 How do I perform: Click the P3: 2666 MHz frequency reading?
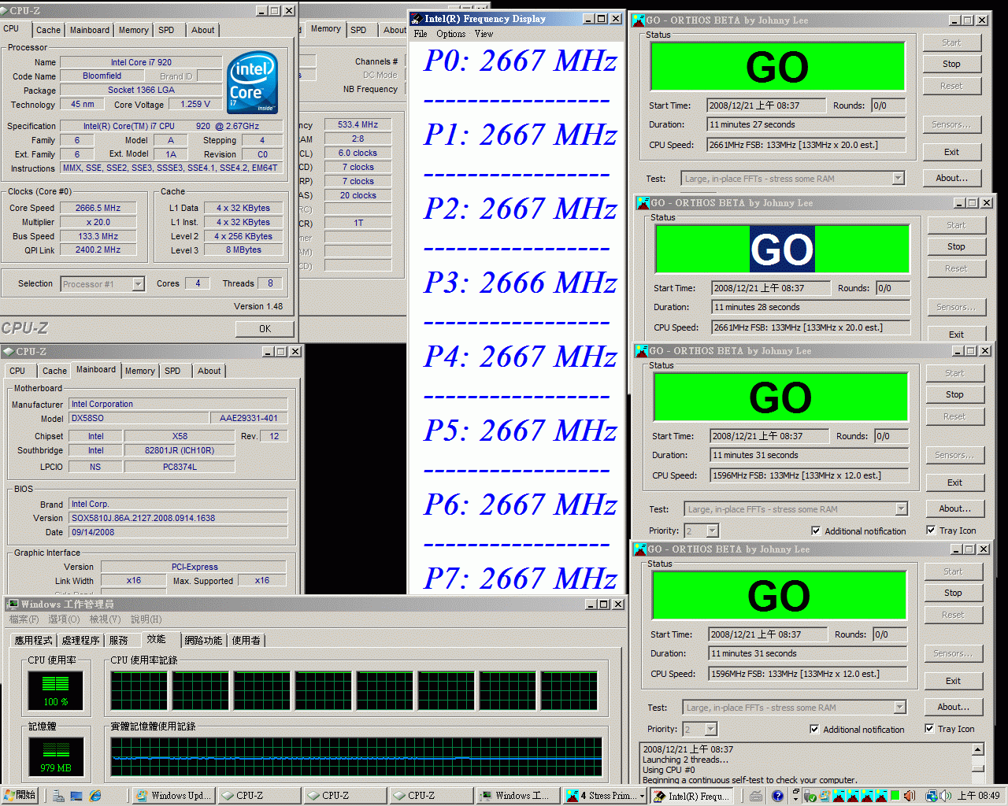[x=520, y=283]
